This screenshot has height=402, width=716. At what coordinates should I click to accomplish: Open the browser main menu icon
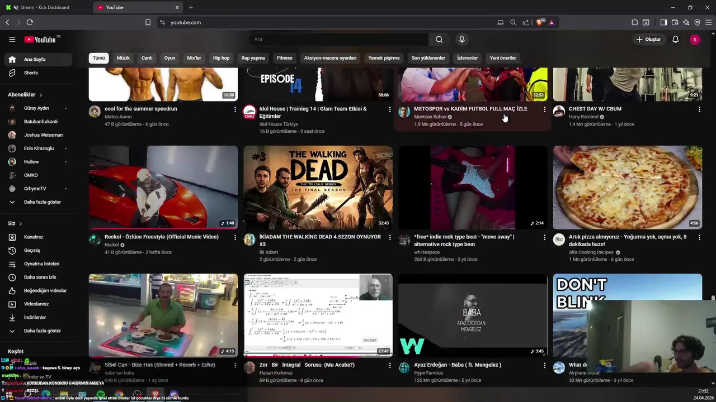[x=708, y=22]
